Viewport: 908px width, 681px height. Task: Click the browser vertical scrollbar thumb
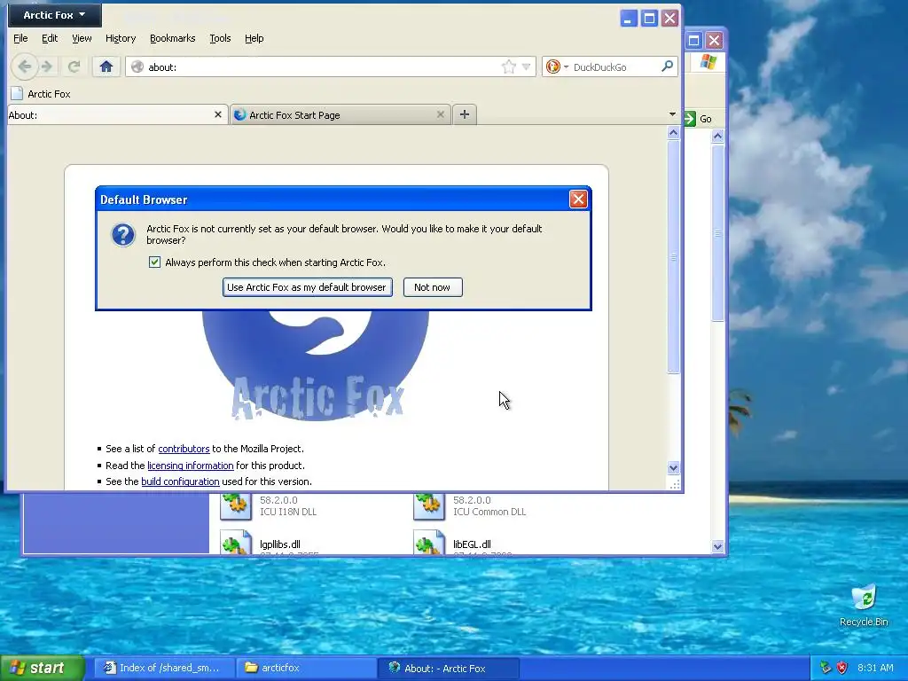[673, 256]
